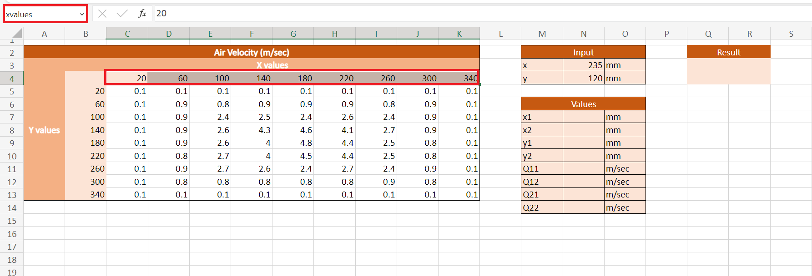This screenshot has width=812, height=276.
Task: Select row 14 header
Action: (x=12, y=208)
